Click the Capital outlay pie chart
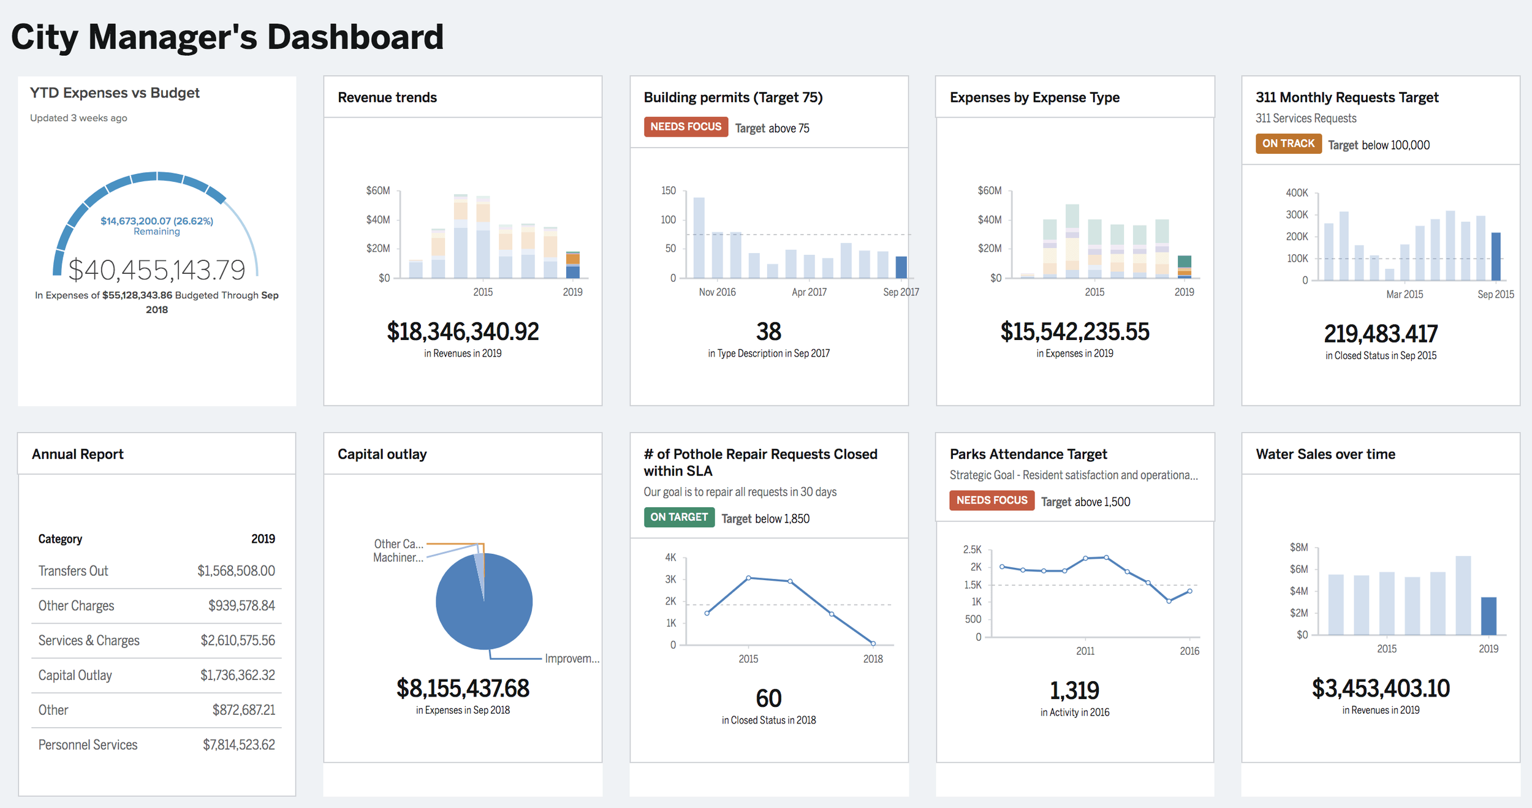Viewport: 1532px width, 808px height. click(x=483, y=601)
